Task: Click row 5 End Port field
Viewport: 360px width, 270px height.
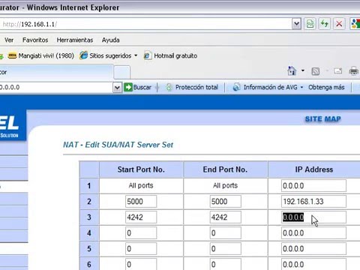Action: tap(226, 249)
